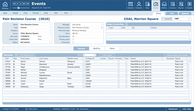Open Revenue name lookup icon

[102, 27]
